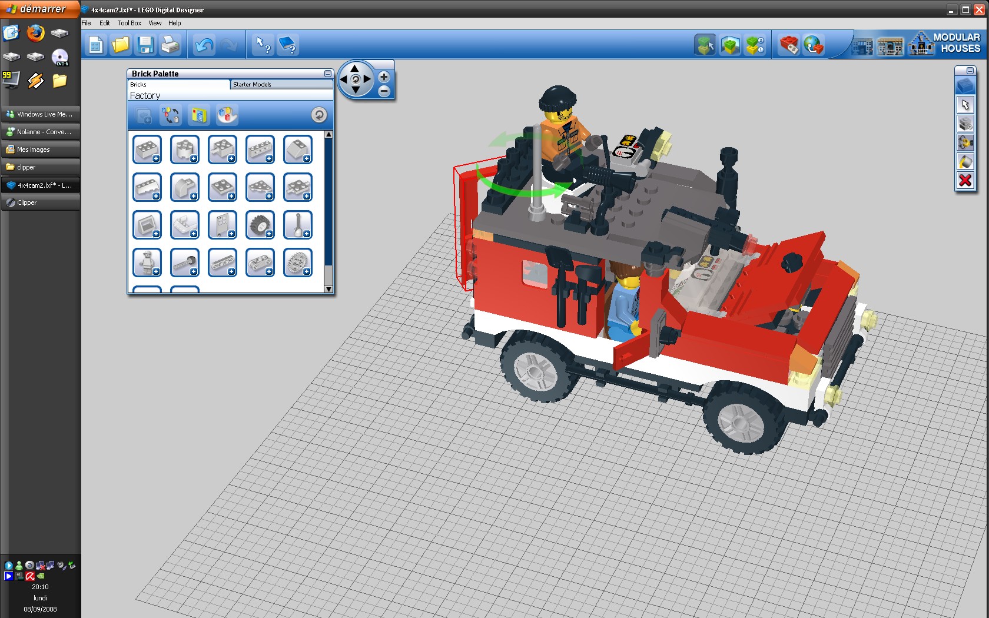Expand the 2x4 basic brick category

pyautogui.click(x=147, y=149)
